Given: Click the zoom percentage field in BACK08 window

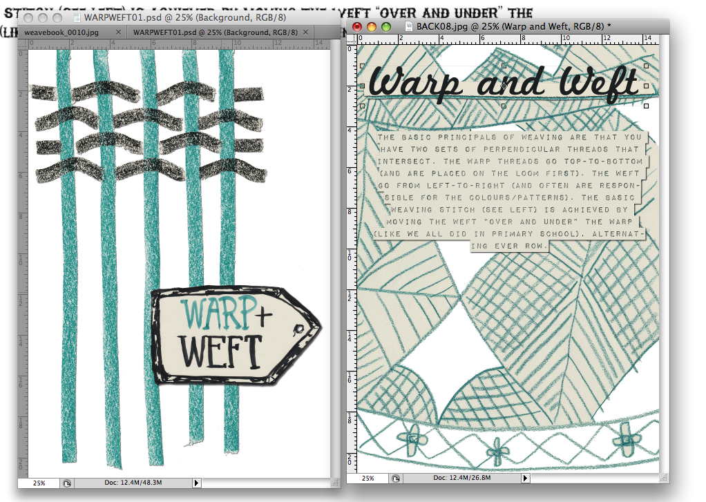Looking at the screenshot, I should pos(368,478).
